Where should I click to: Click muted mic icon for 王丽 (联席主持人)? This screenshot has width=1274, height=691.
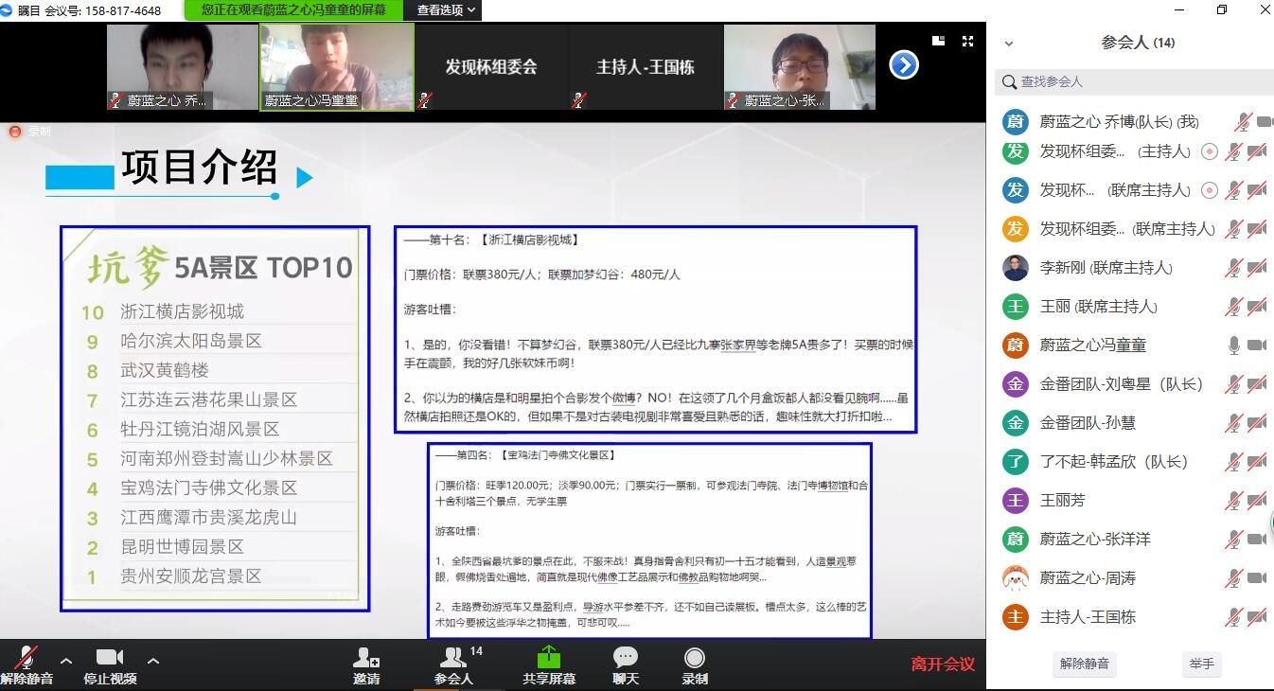coord(1233,307)
